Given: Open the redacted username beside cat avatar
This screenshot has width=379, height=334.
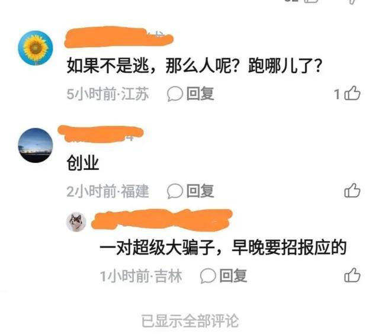Looking at the screenshot, I should pyautogui.click(x=162, y=220).
